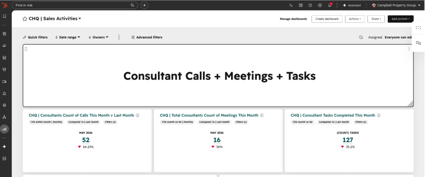This screenshot has width=425, height=177.
Task: Open the Marketplace icon at sidebar bottom
Action: pos(5,158)
